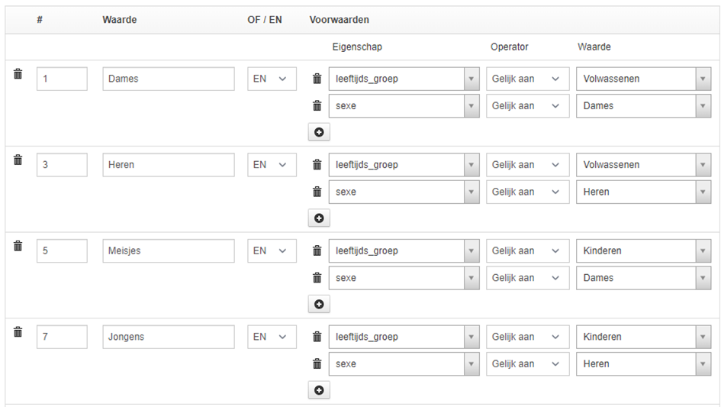Viewport: 721px width, 407px height.
Task: Delete sexe condition in Heren rule
Action: click(317, 192)
